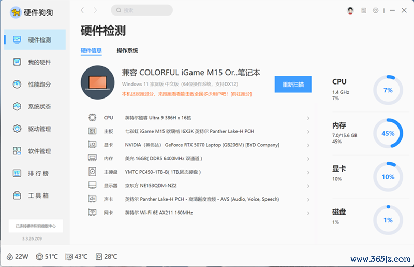The image size is (414, 267).
Task: Expand the 美光 16GB memory row chevron
Action: point(308,159)
